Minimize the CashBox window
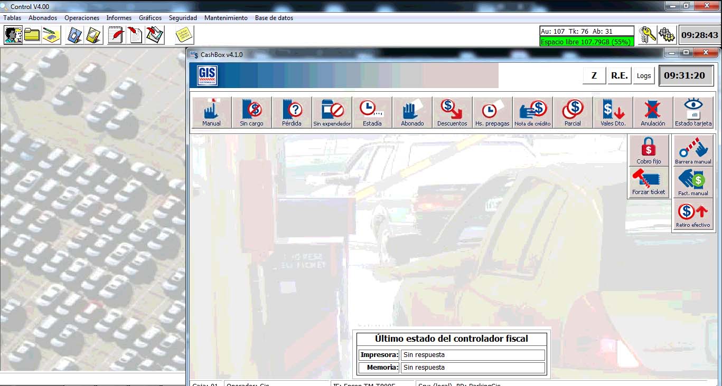Image resolution: width=722 pixels, height=386 pixels. tap(672, 53)
